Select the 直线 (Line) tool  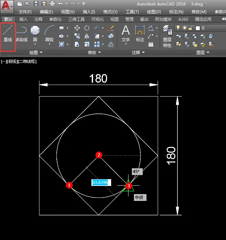(8, 33)
